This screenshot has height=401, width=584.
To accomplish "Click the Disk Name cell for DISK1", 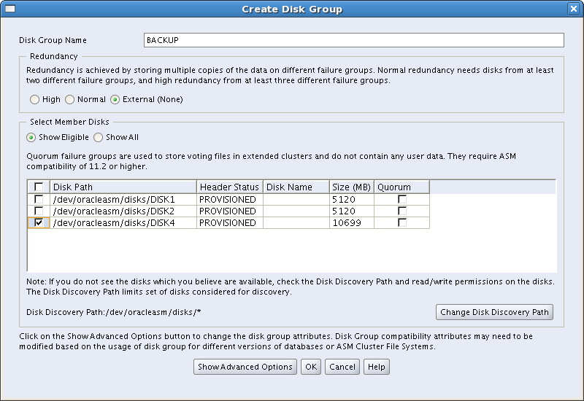I will pos(296,199).
